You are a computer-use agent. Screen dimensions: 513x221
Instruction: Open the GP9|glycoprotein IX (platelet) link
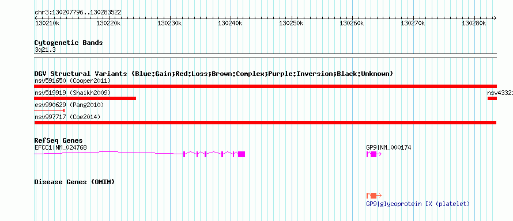418,204
